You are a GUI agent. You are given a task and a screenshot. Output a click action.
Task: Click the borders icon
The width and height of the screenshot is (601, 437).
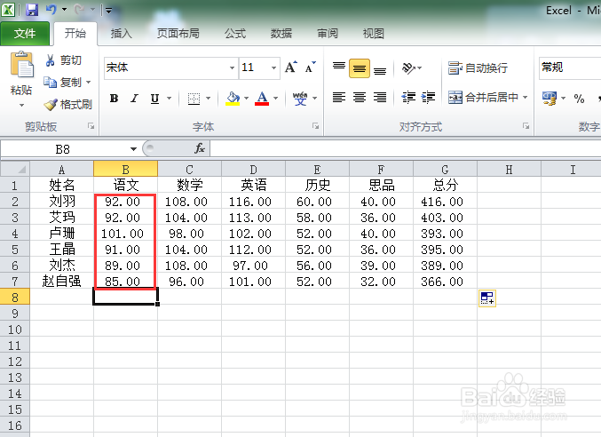(194, 99)
